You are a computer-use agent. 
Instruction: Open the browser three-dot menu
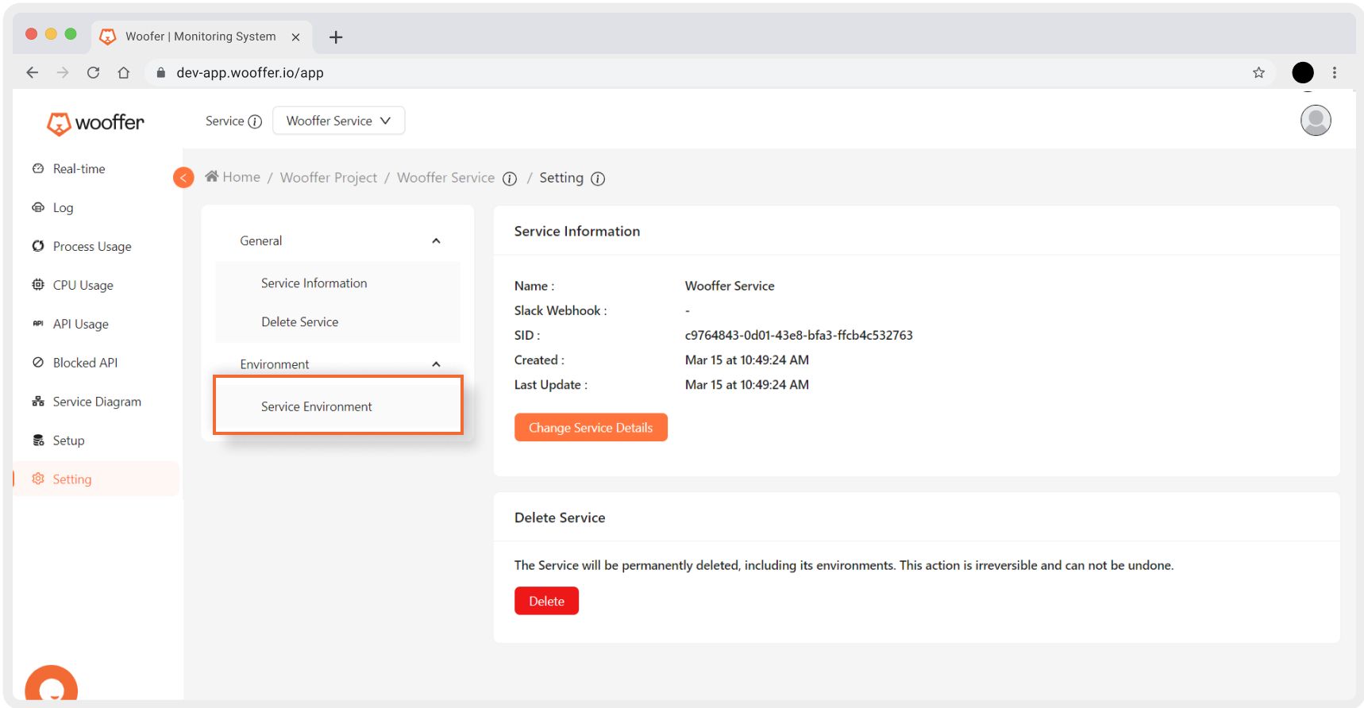(1335, 72)
